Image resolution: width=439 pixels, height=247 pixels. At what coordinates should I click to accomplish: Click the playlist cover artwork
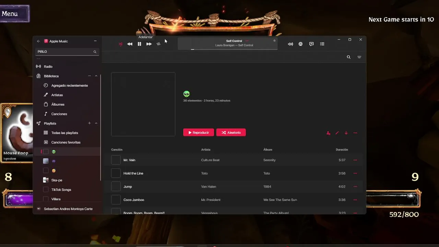[143, 104]
